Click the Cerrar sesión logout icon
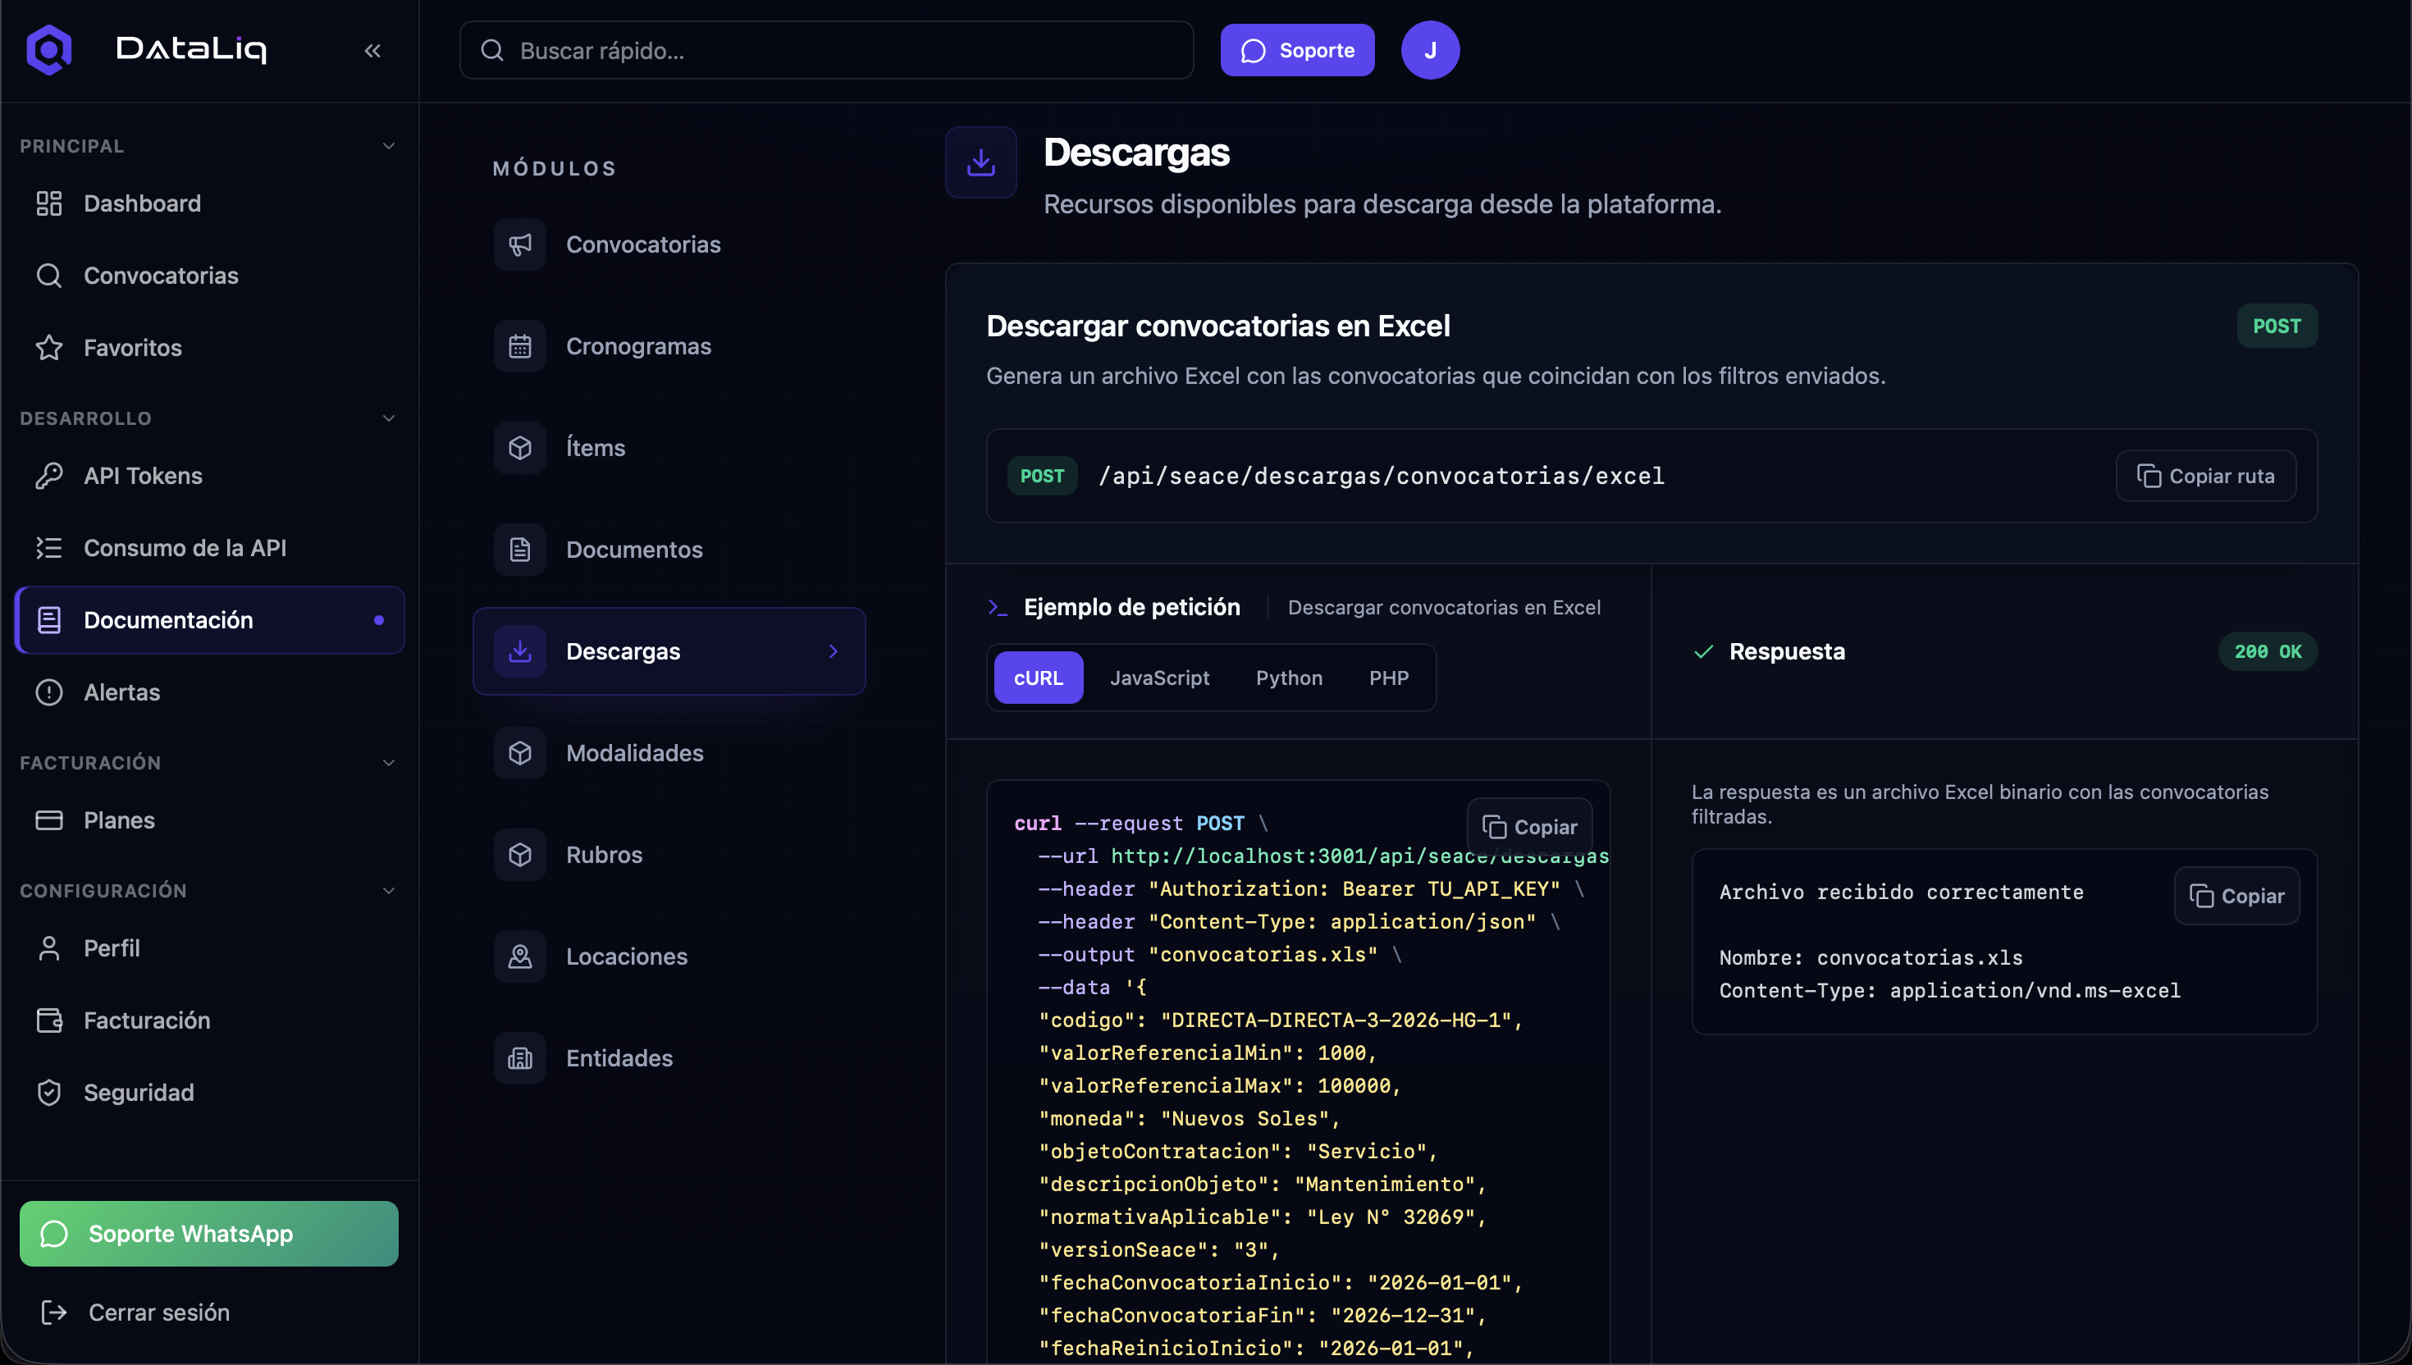 (x=53, y=1312)
